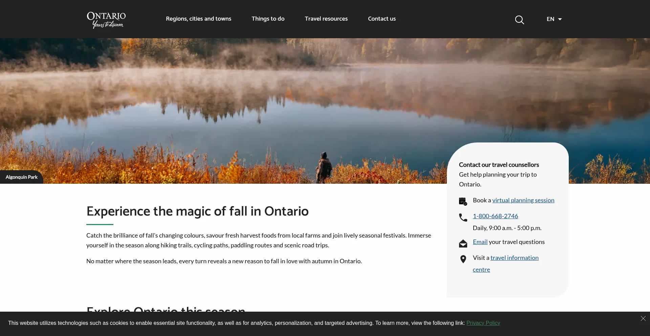Screen dimensions: 650x336
Task: Call the 1-800-668-2746 phone link
Action: coord(495,216)
